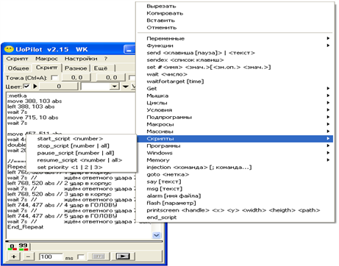Expand the Условия submenu
The height and width of the screenshot is (266, 339).
(235, 110)
